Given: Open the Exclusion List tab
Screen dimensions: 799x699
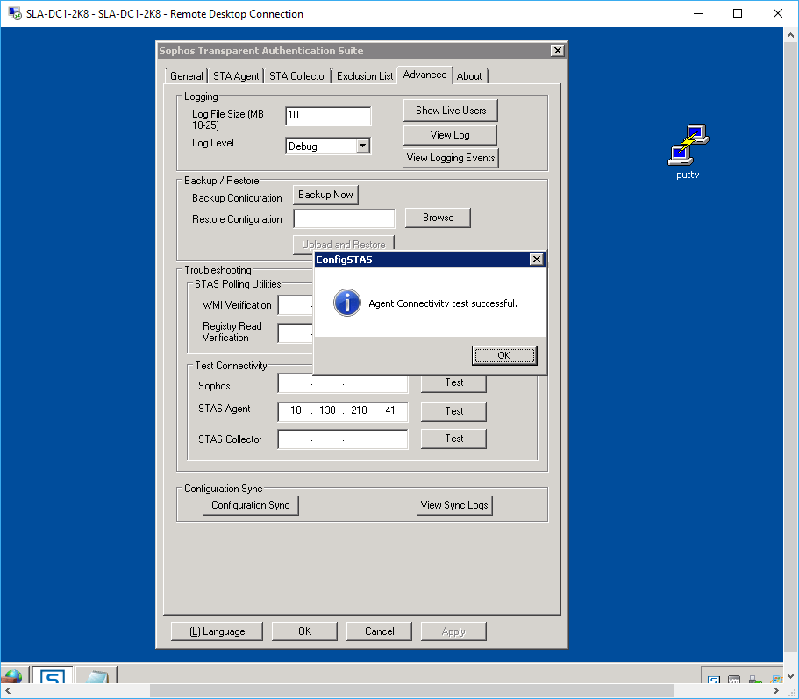Looking at the screenshot, I should point(365,76).
